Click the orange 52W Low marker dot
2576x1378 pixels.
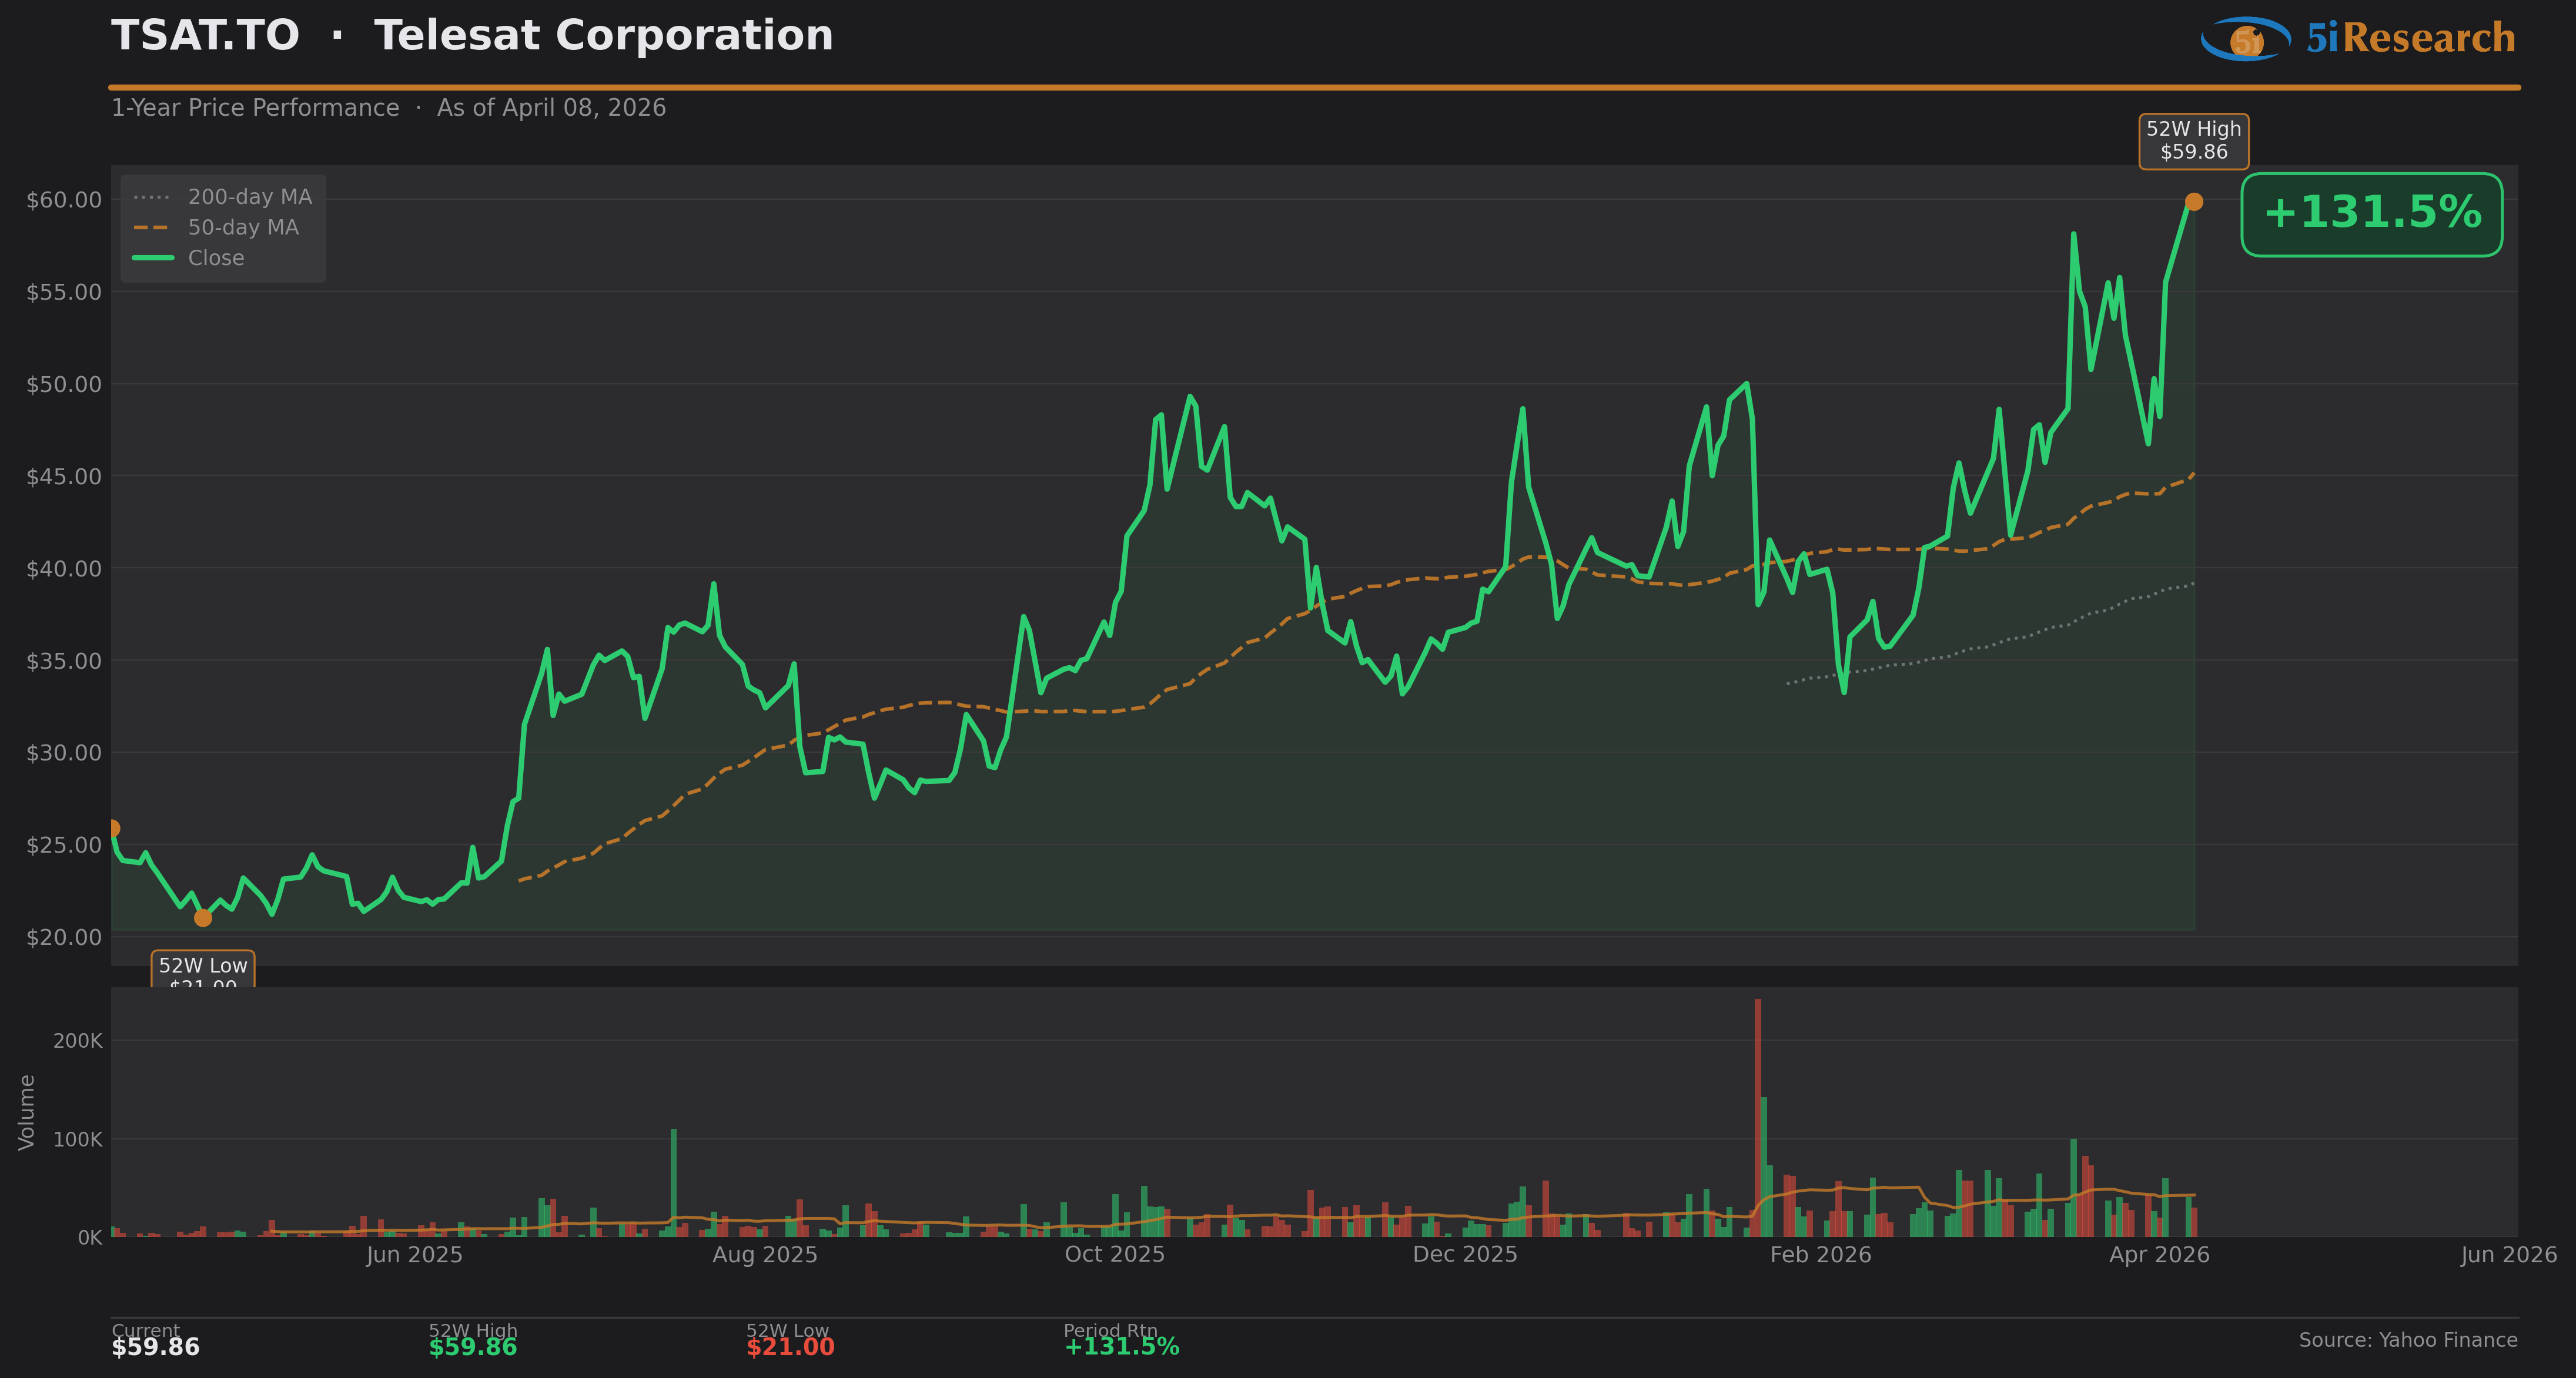[203, 917]
